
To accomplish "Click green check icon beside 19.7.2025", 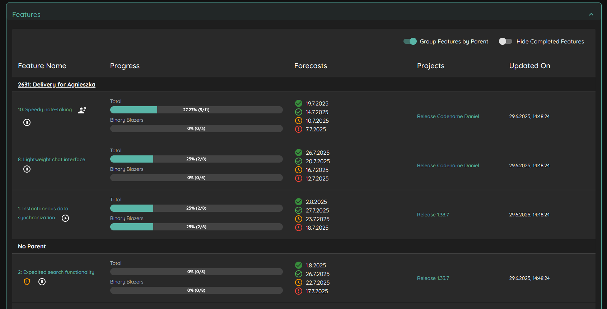I will (299, 103).
